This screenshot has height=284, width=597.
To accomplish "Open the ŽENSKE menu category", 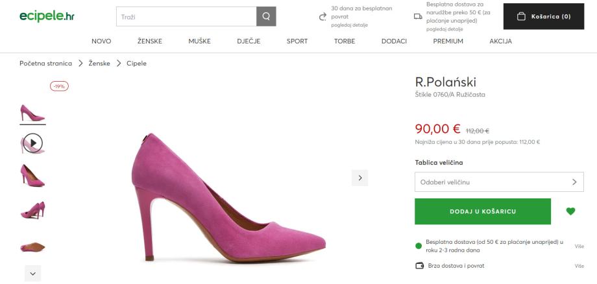I will [x=150, y=41].
